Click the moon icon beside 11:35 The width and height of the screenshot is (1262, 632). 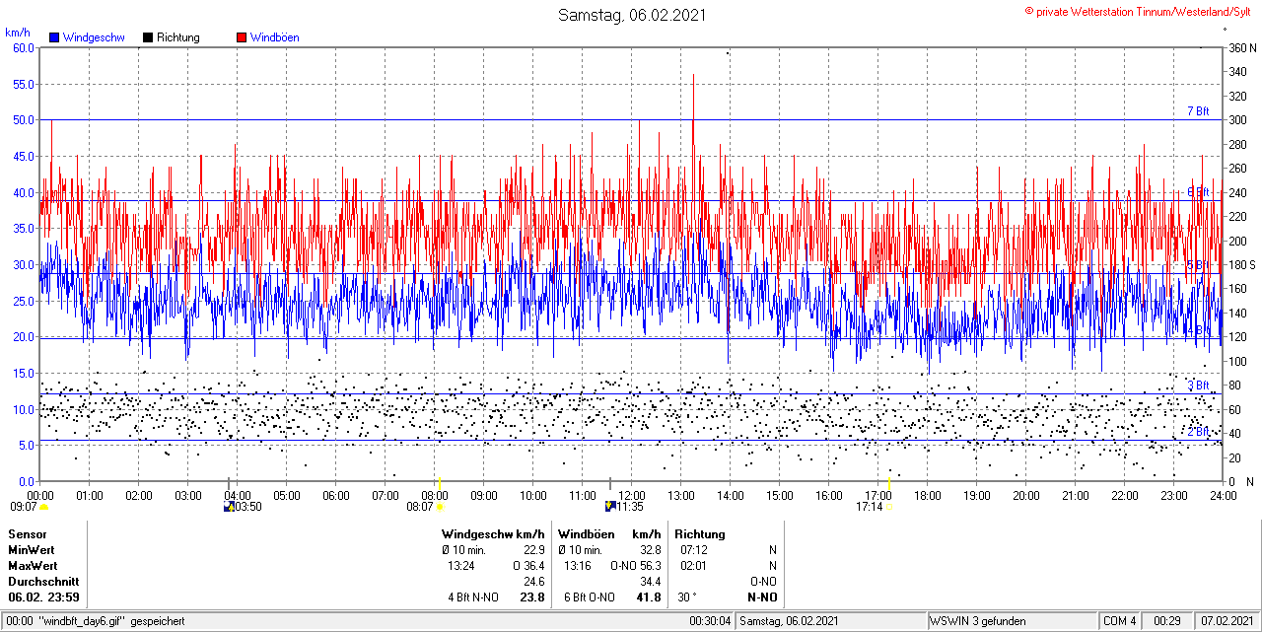(610, 507)
